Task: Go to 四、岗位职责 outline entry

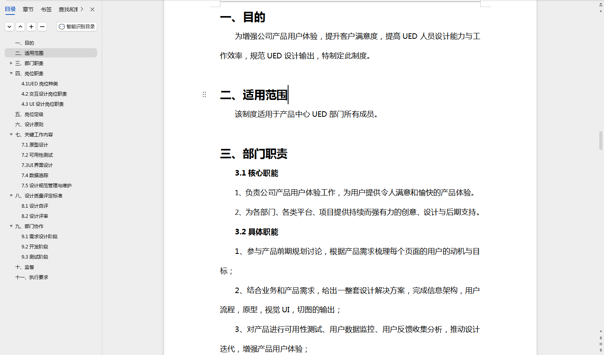Action: point(29,74)
